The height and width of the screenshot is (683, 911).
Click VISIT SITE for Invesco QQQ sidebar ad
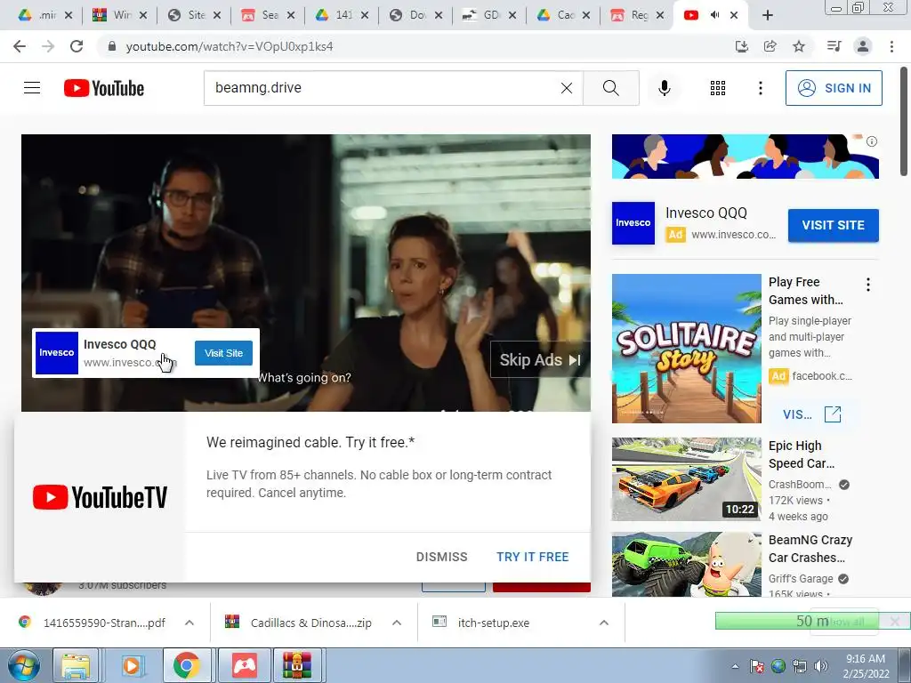(833, 225)
